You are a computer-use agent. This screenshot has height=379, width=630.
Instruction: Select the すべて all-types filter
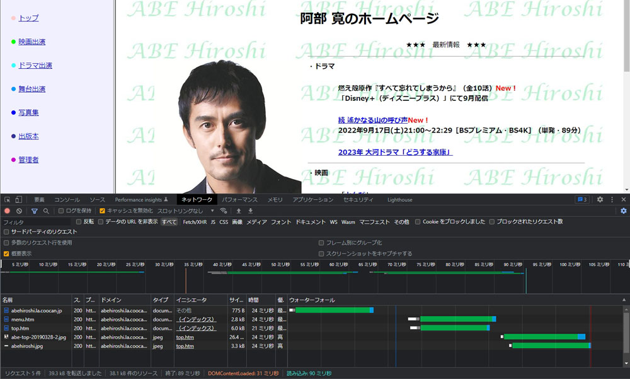coord(169,222)
